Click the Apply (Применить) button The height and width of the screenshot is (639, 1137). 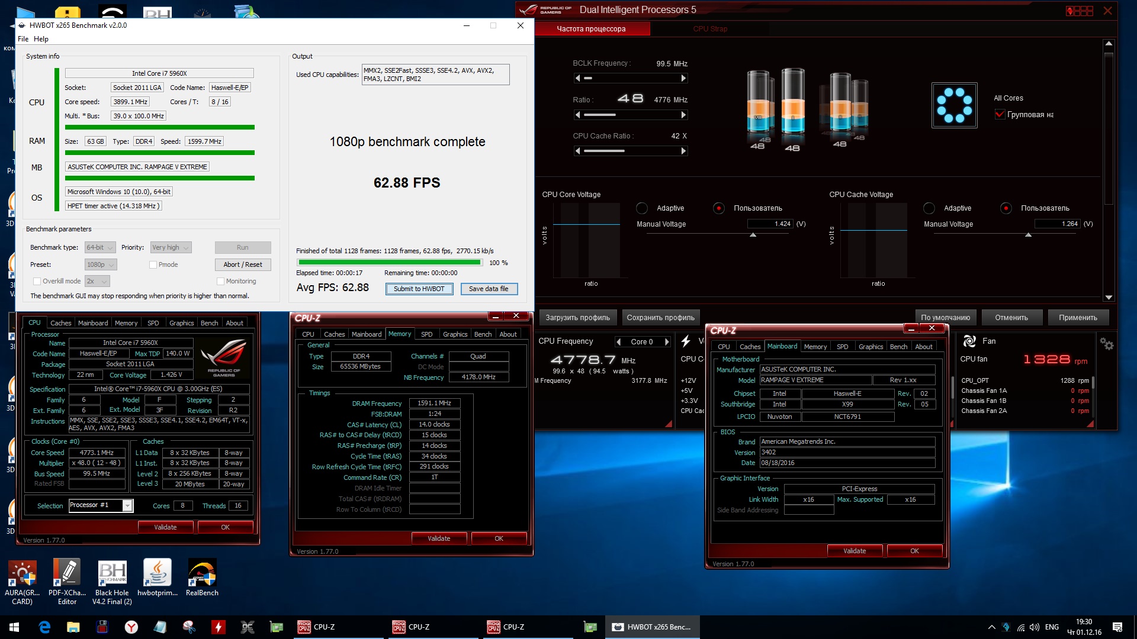1078,318
